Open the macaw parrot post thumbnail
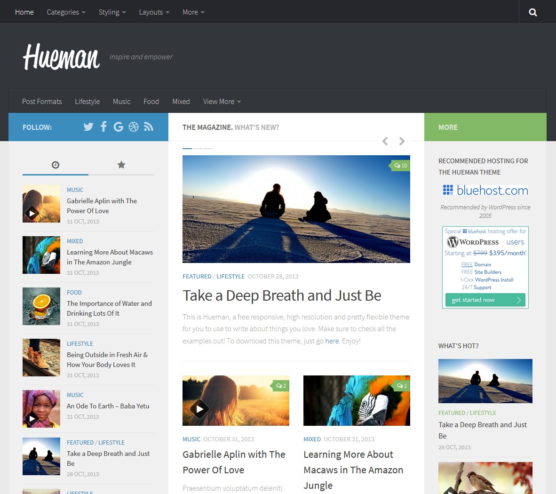Image resolution: width=556 pixels, height=494 pixels. pos(357,400)
